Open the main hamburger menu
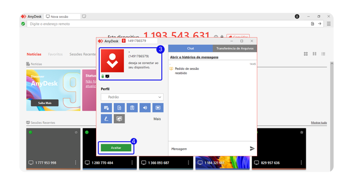This screenshot has height=185, width=353. 329,24
